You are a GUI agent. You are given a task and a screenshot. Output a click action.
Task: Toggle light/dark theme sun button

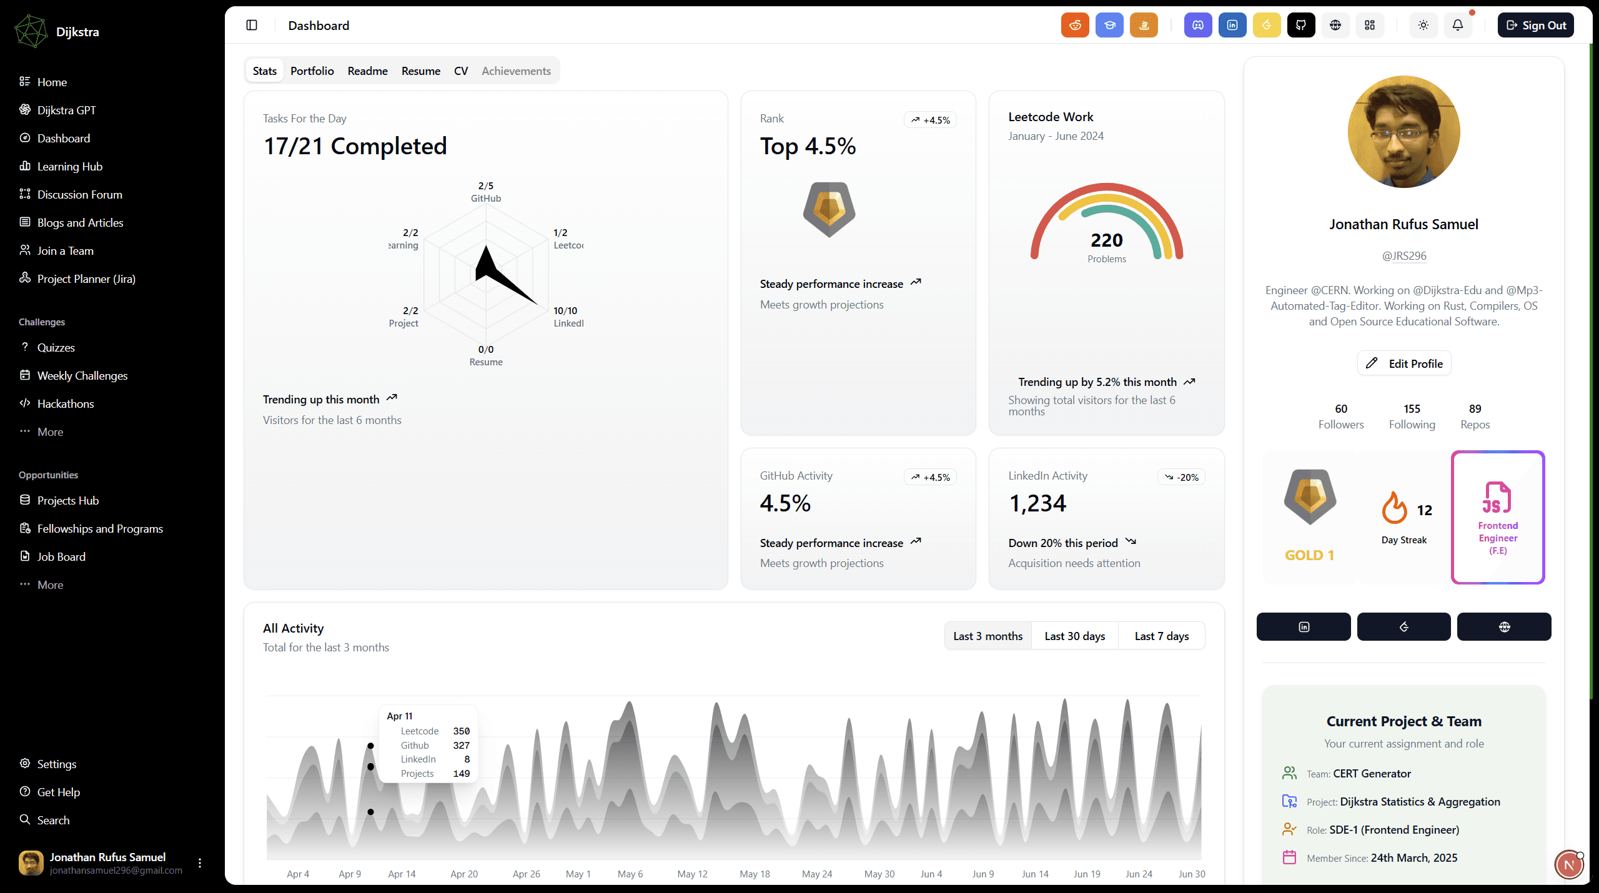click(1423, 25)
